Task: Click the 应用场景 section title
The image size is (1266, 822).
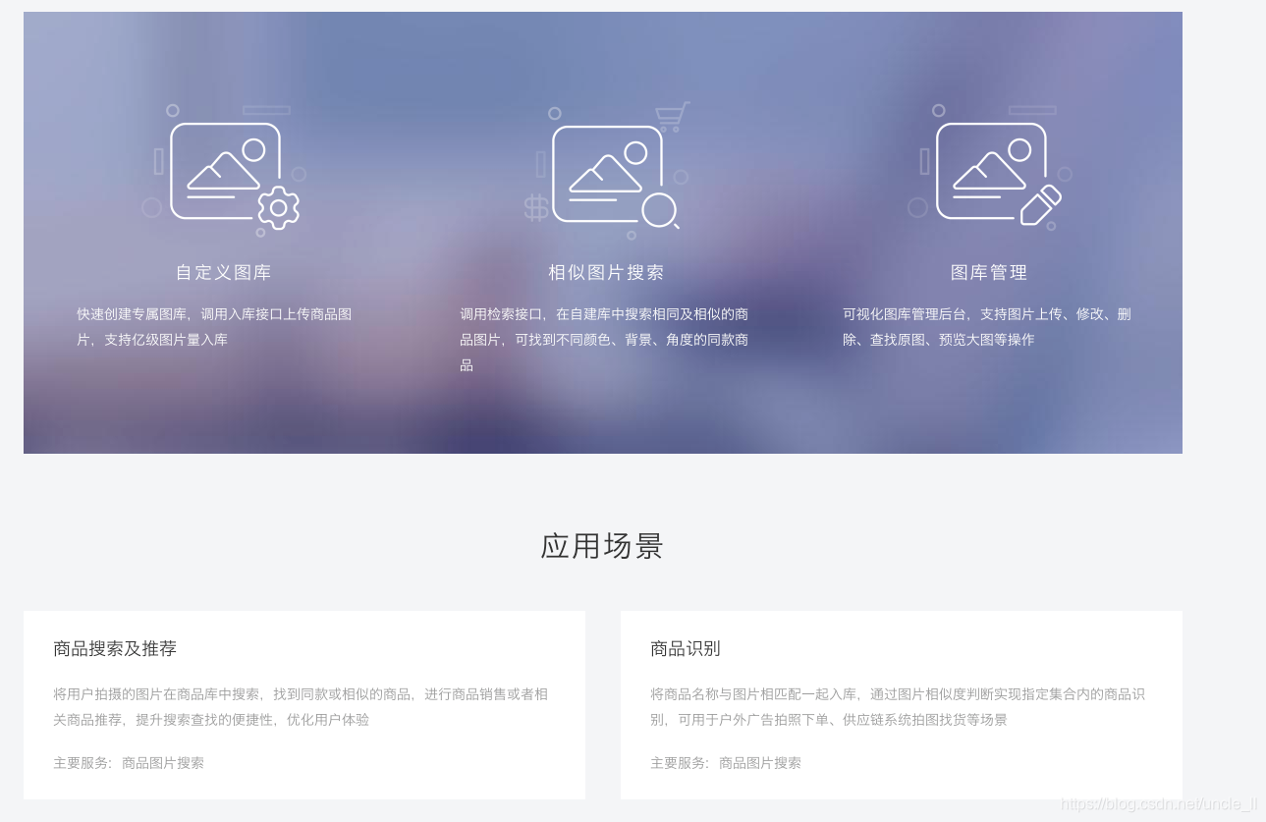Action: click(x=602, y=546)
